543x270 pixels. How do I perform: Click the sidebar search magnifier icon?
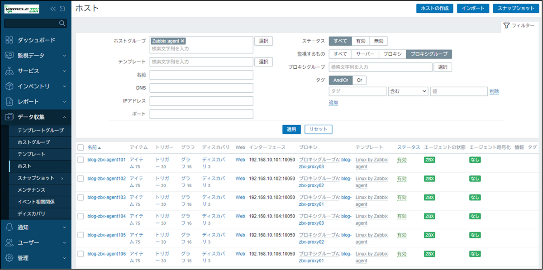tap(62, 23)
